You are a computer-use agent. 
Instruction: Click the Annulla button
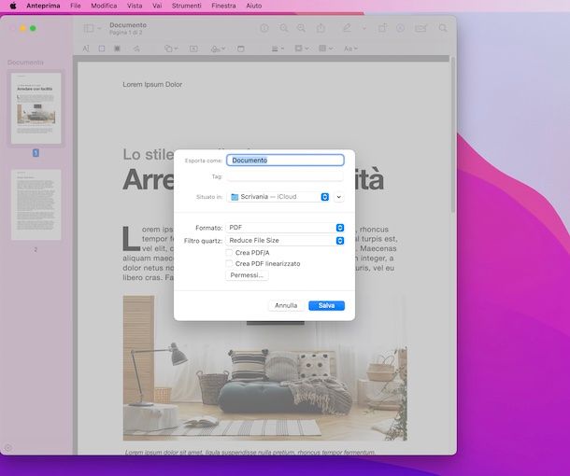[286, 306]
